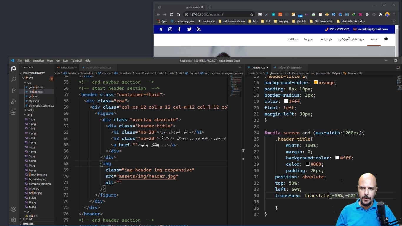Switch to the index.html editor tab
The image size is (402, 226).
[67, 67]
